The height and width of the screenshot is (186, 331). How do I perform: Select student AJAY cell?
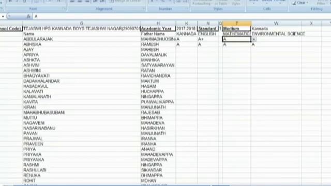[82, 50]
